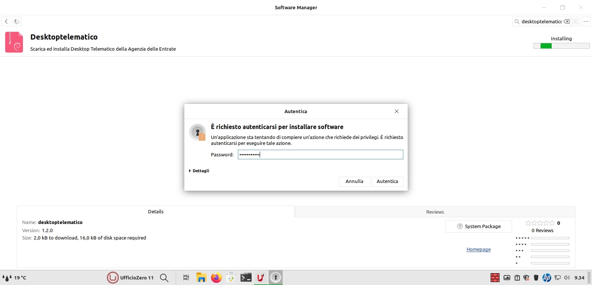
Task: Click the system monitor graph tray icon
Action: point(507,278)
